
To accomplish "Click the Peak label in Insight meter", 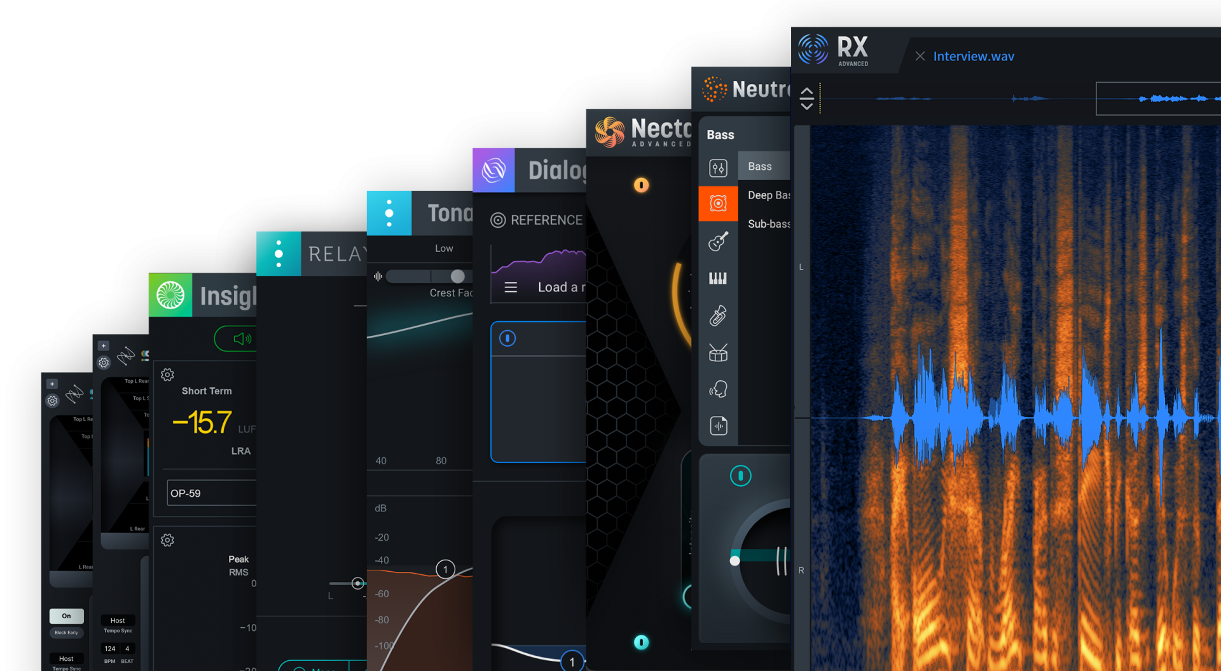I will pyautogui.click(x=238, y=559).
